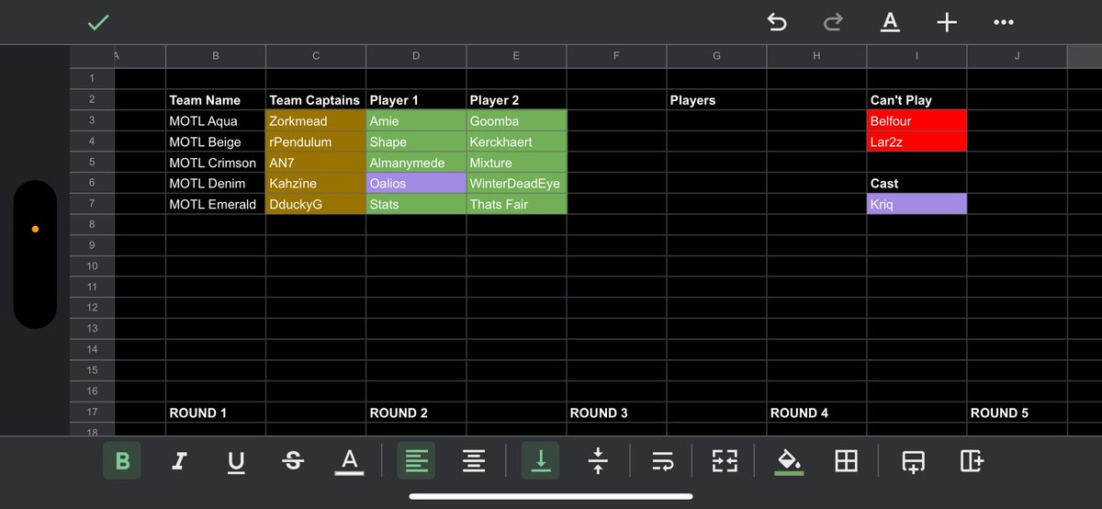1102x509 pixels.
Task: Open text color picker in bottom toolbar
Action: pyautogui.click(x=349, y=462)
